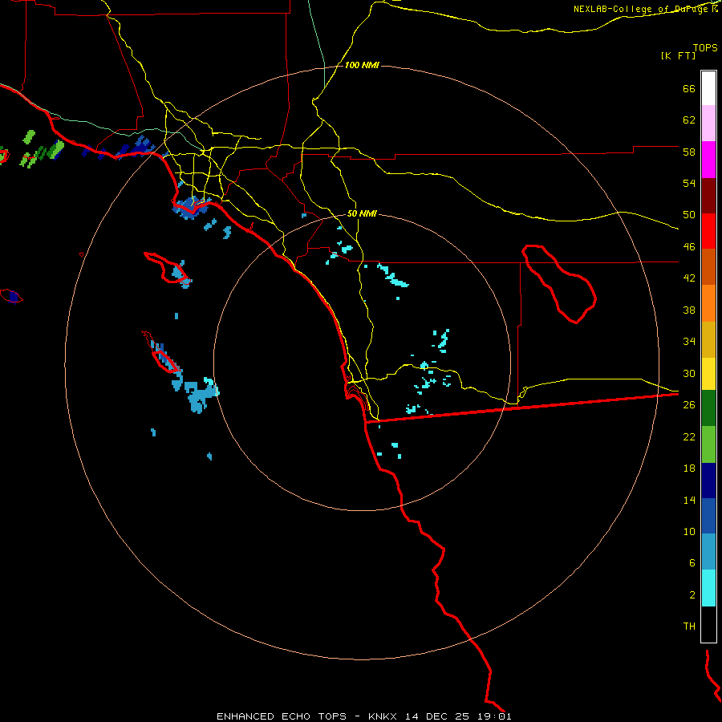Pick the burnt orange 42 kft swatch

pyautogui.click(x=708, y=266)
